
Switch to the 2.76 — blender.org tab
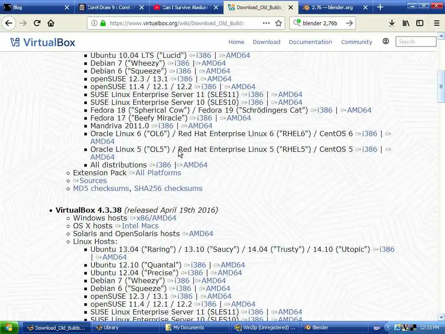(x=335, y=7)
